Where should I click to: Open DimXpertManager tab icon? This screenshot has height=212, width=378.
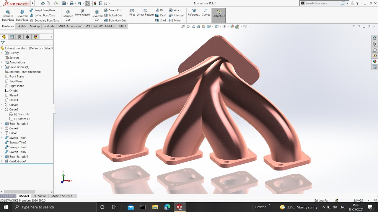(27, 37)
